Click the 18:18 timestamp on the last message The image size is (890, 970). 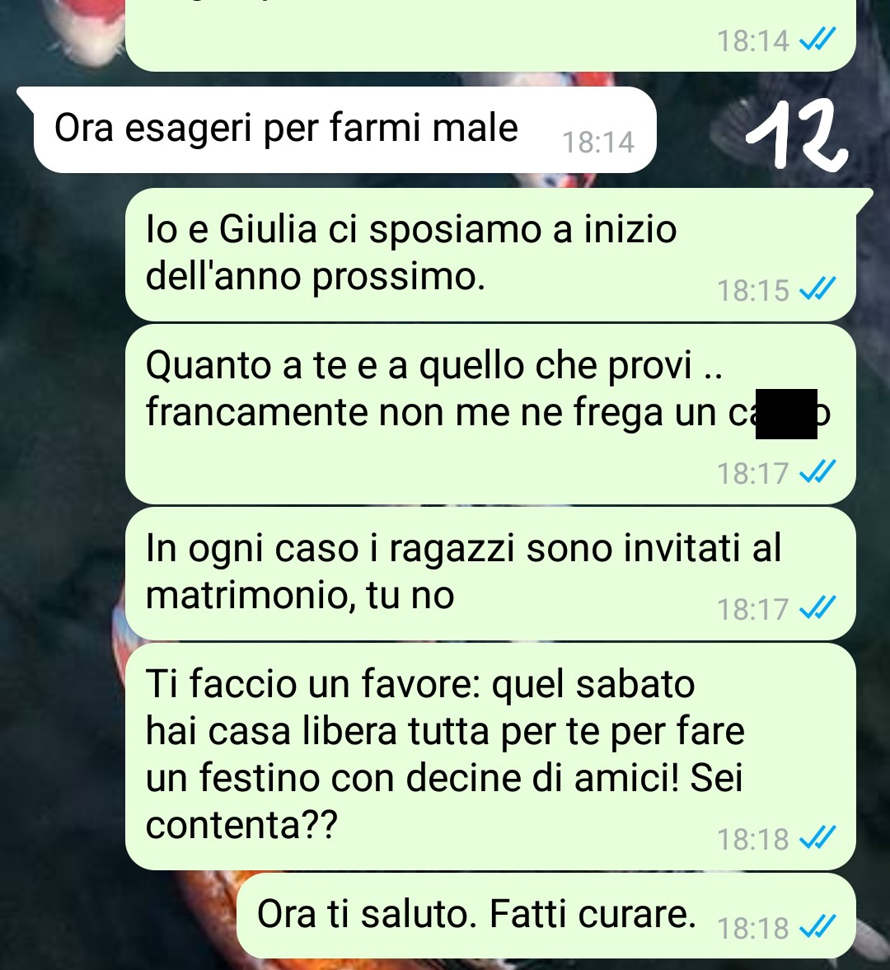click(752, 928)
